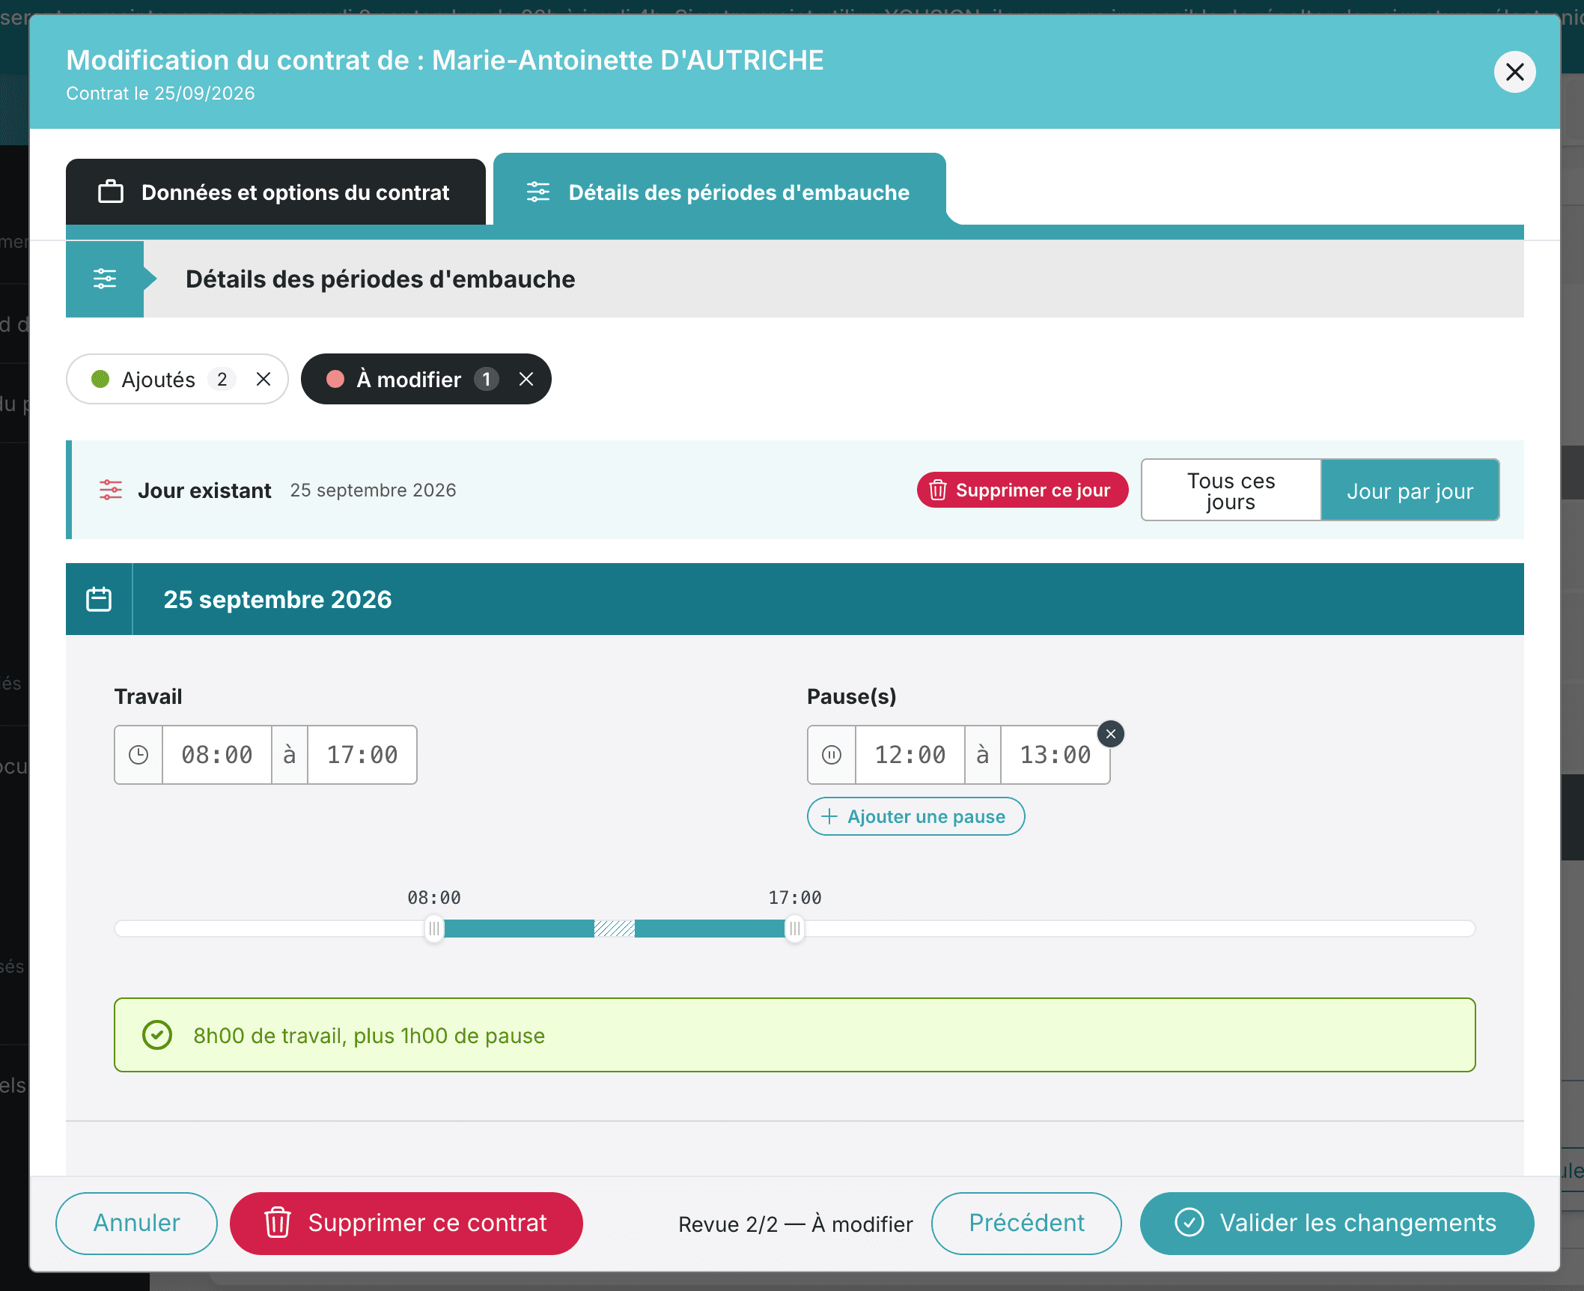Close the contract modification dialog
The width and height of the screenshot is (1584, 1291).
pos(1514,72)
